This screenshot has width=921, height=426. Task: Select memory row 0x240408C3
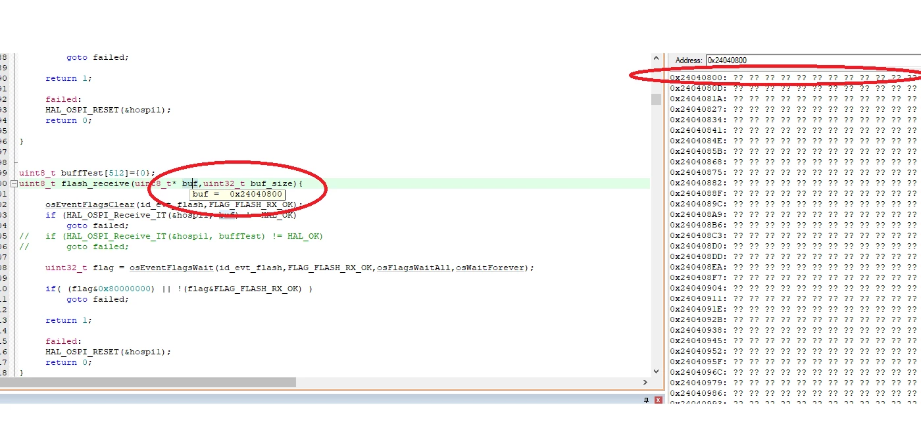[x=794, y=235]
